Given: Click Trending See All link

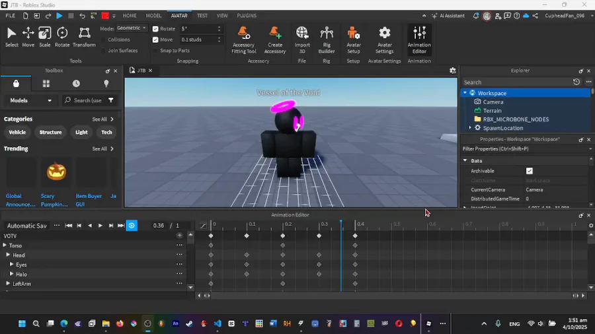Looking at the screenshot, I should point(103,149).
